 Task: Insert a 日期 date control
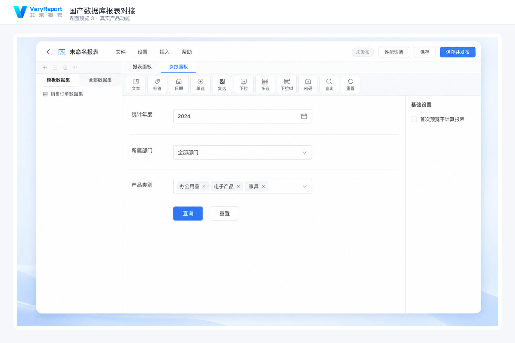[x=179, y=84]
